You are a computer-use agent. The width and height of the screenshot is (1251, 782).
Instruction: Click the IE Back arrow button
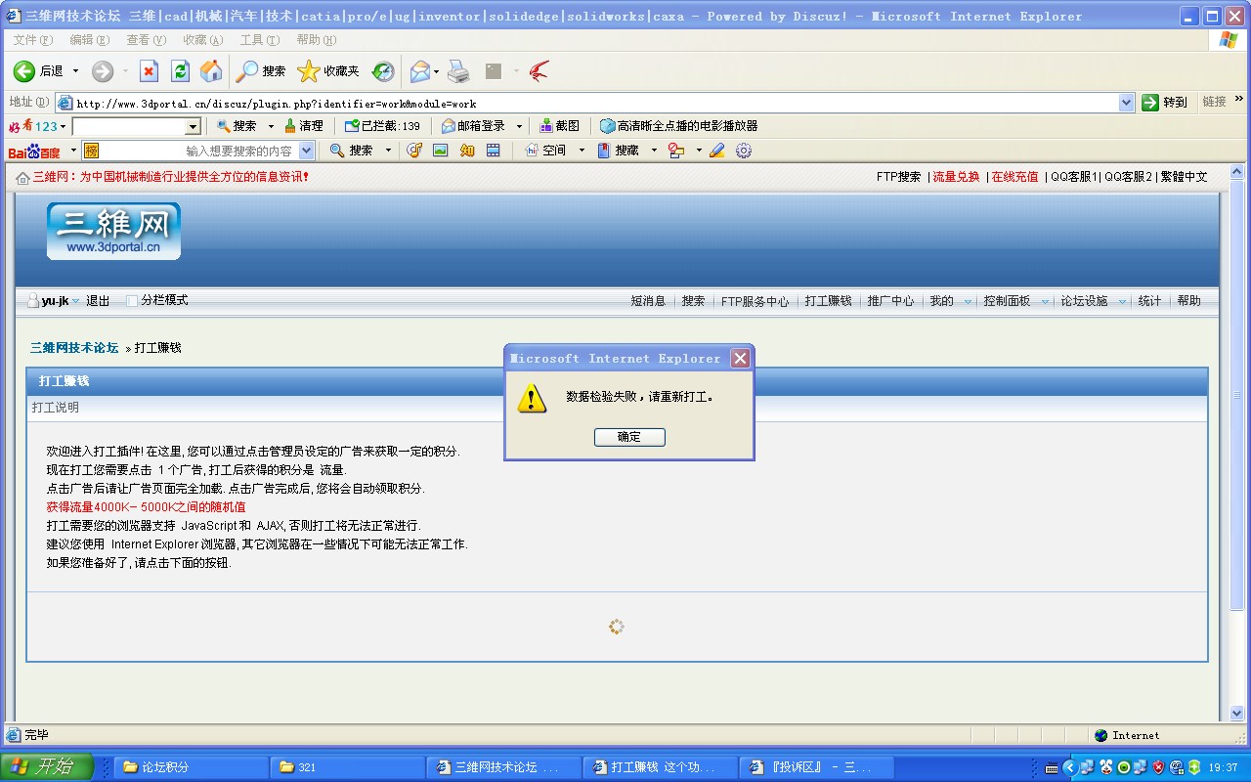24,71
